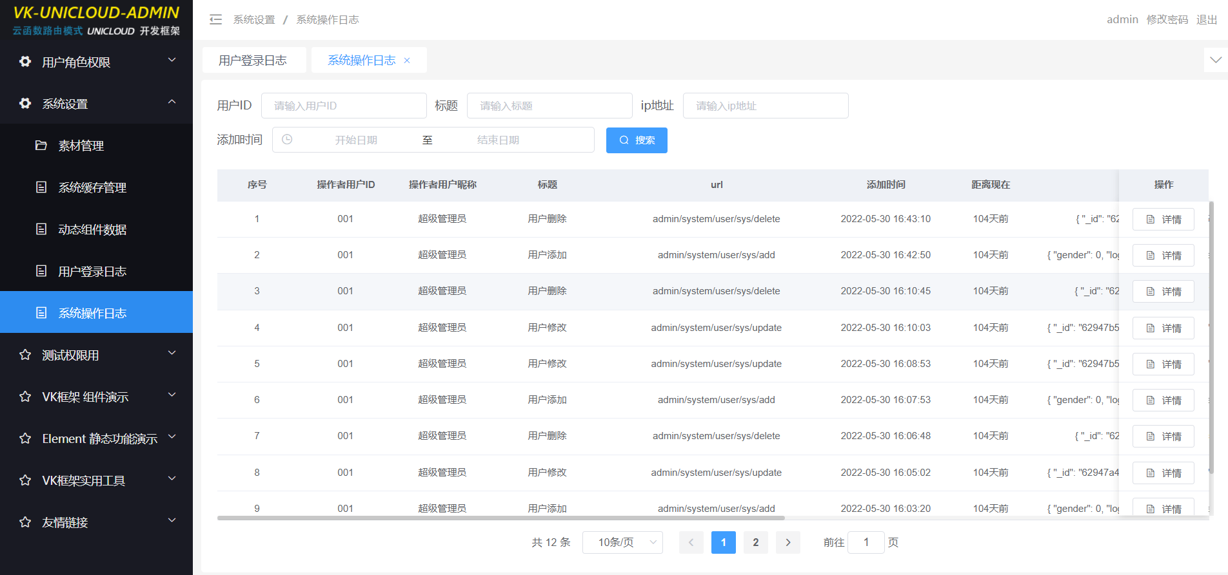Click the star icon beside Element 静态功能演示
This screenshot has height=575, width=1228.
(25, 438)
